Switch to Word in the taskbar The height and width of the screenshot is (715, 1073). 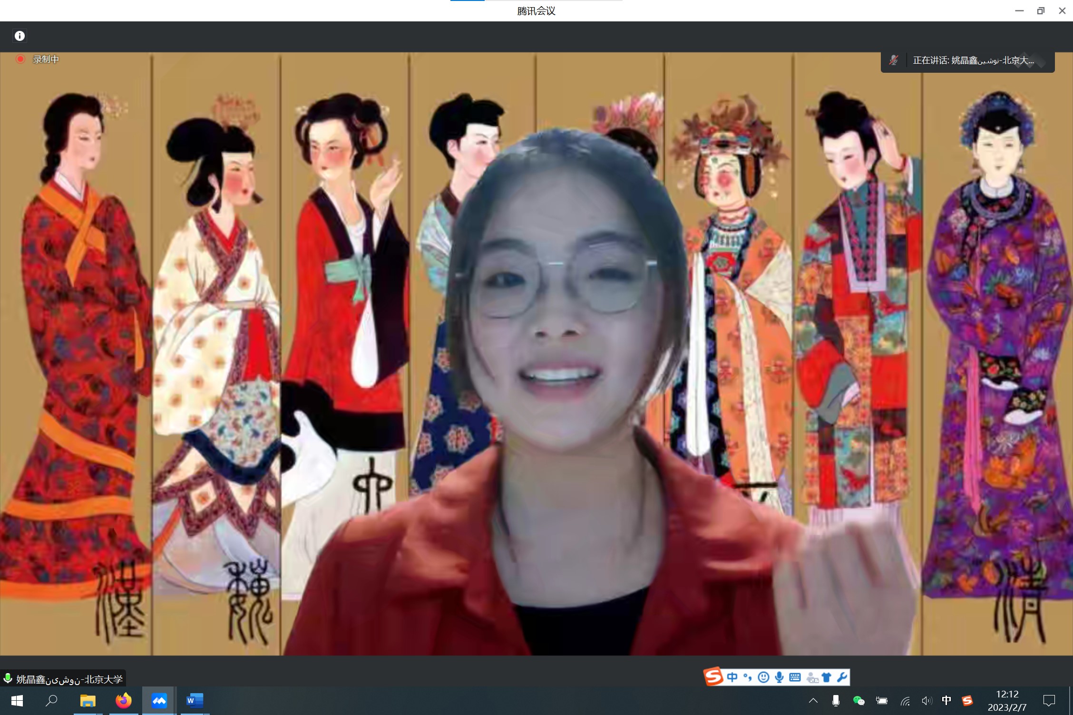[195, 700]
